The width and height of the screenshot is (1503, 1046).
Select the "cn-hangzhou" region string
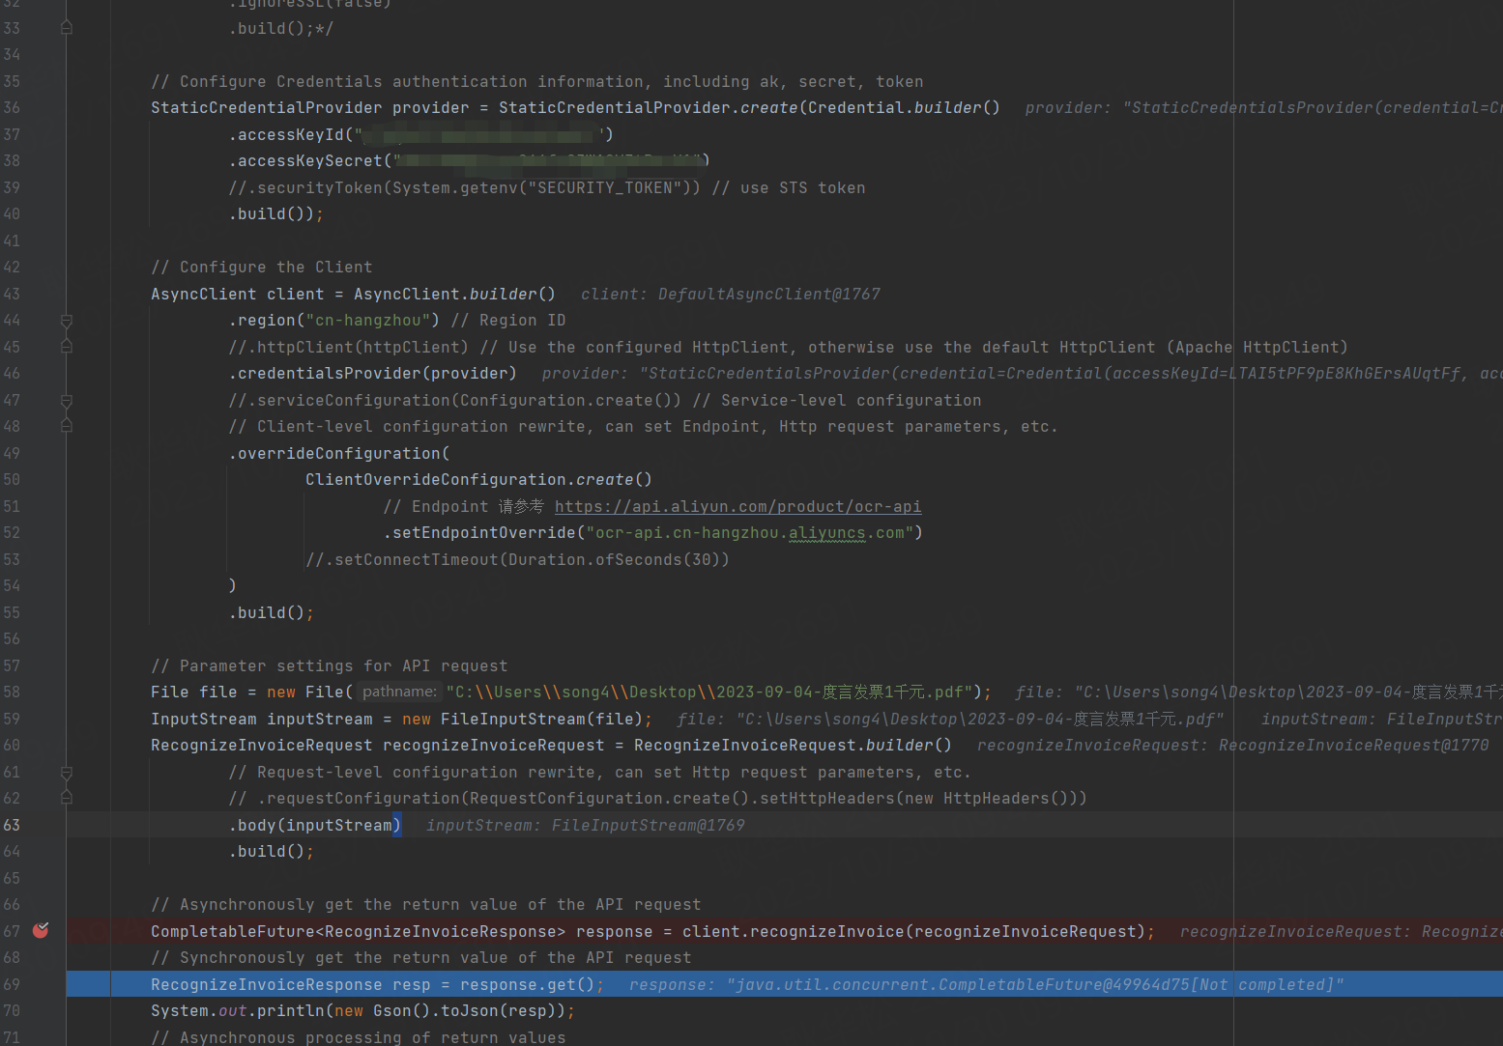(368, 321)
